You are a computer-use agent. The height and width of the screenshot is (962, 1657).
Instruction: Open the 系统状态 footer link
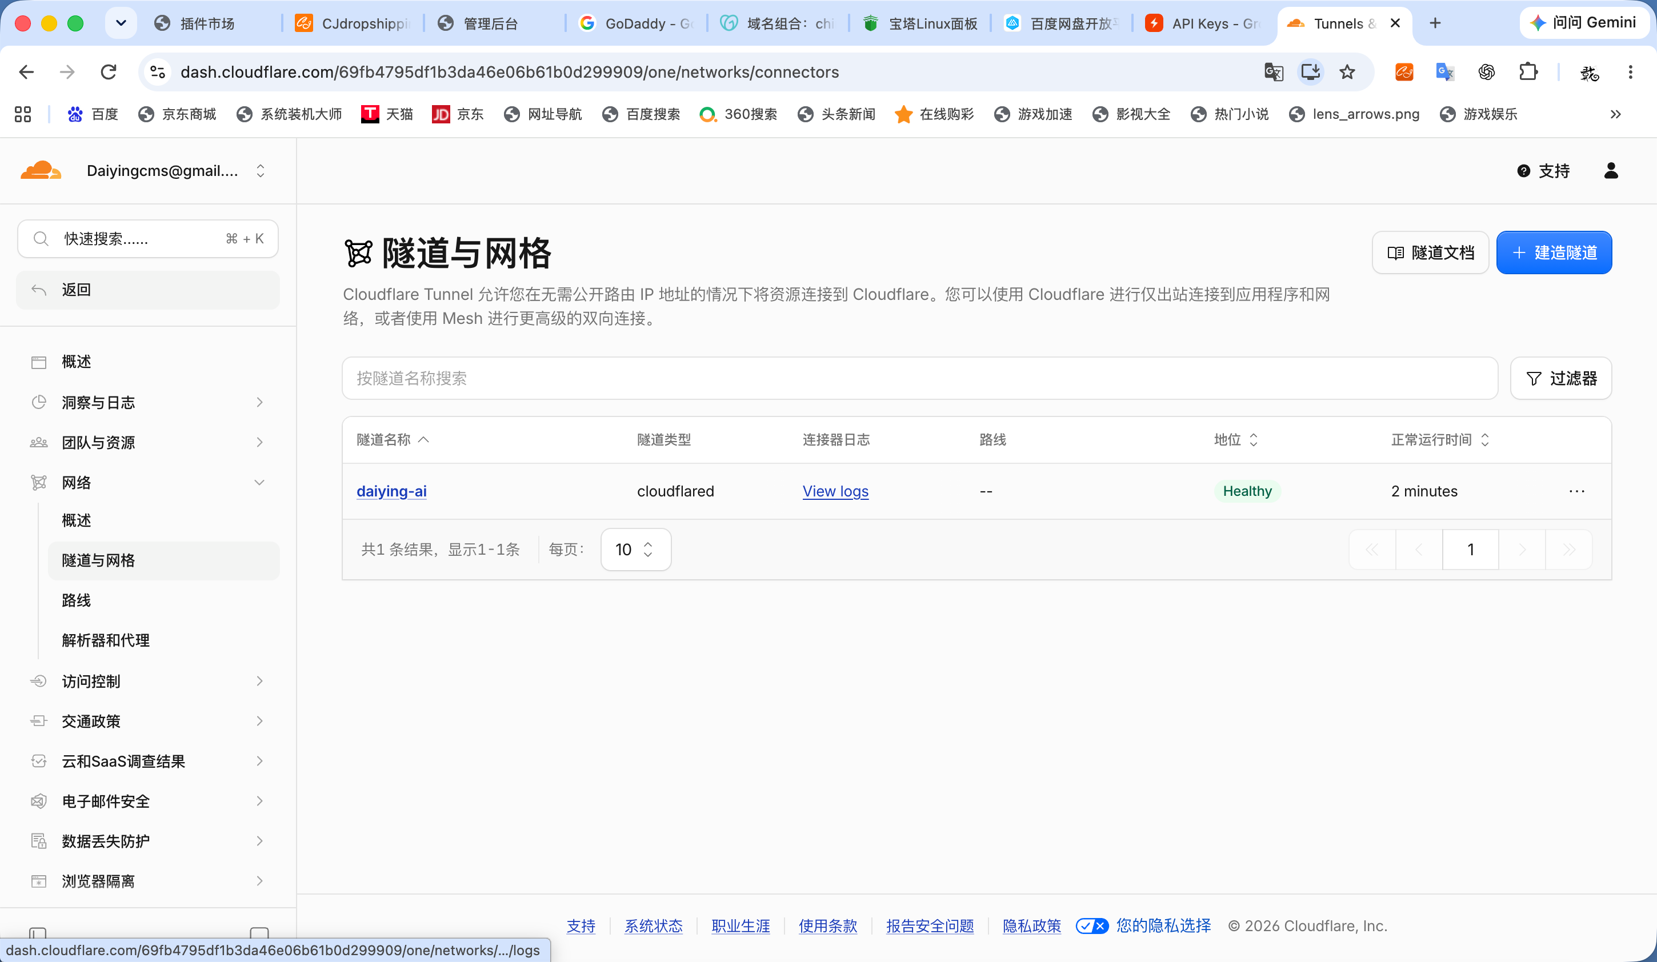coord(653,926)
